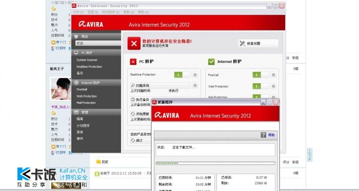
Task: Open Mail Protection in the sidebar
Action: (x=86, y=103)
